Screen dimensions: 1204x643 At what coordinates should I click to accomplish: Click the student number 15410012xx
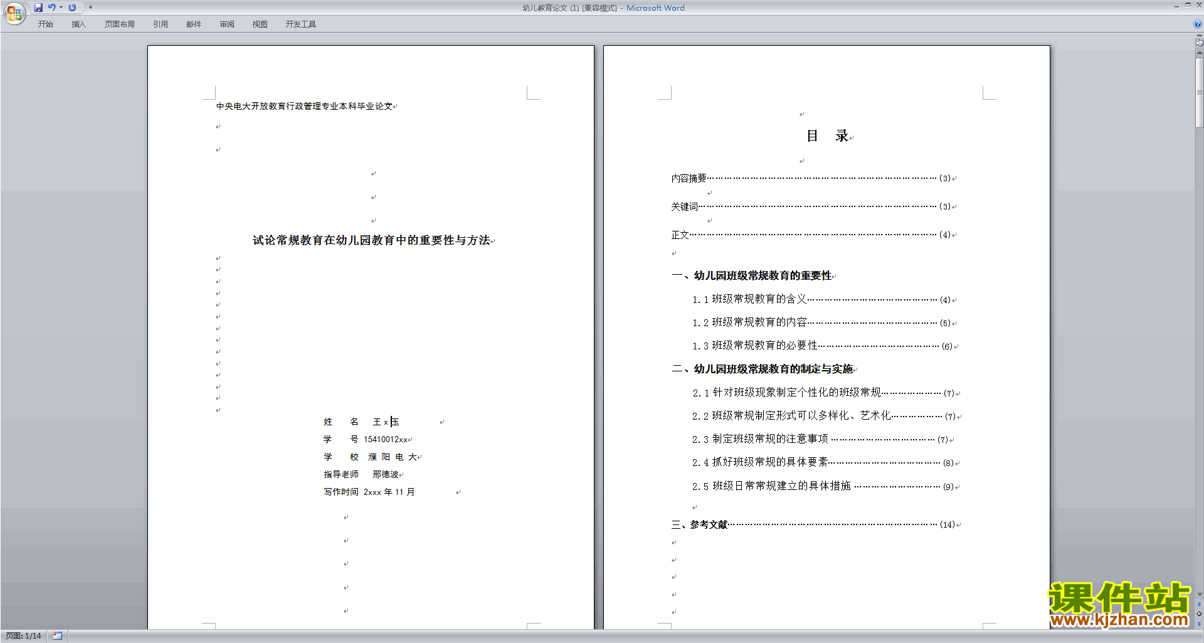pyautogui.click(x=386, y=440)
